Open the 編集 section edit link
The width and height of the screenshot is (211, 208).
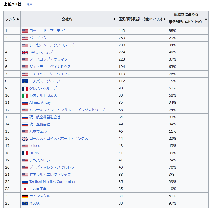(x=29, y=5)
